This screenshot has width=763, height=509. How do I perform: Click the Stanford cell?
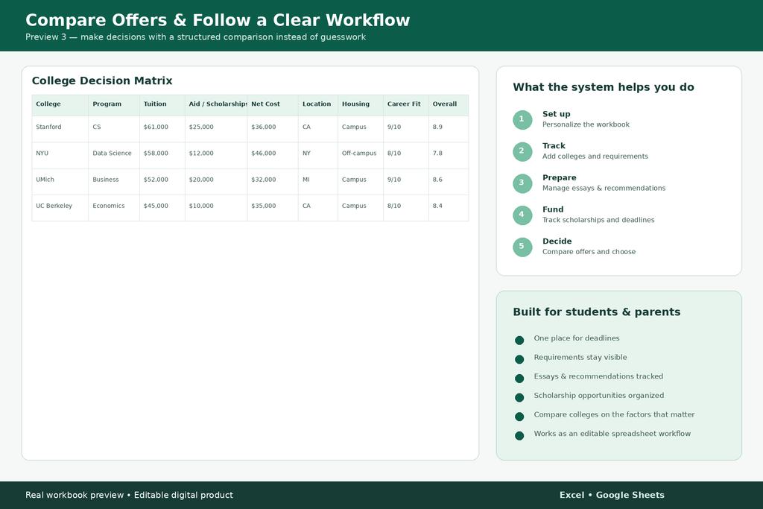coord(60,129)
